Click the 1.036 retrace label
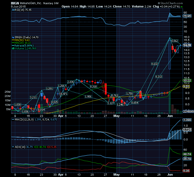This screenshot has width=194, height=177. pos(25,111)
